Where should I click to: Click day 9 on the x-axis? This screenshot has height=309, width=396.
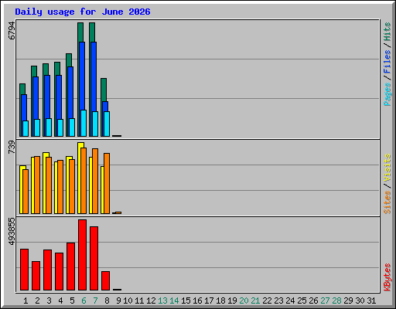(118, 301)
